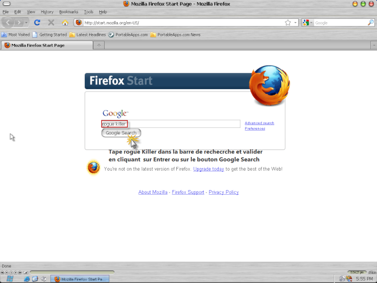This screenshot has width=377, height=283.
Task: Open the Most Visited bookmarks folder
Action: [16, 34]
